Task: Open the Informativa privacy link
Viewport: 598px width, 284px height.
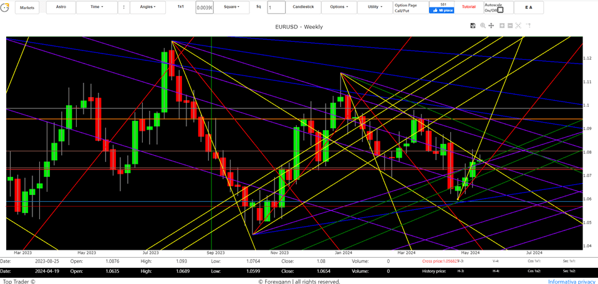Action: point(572,282)
